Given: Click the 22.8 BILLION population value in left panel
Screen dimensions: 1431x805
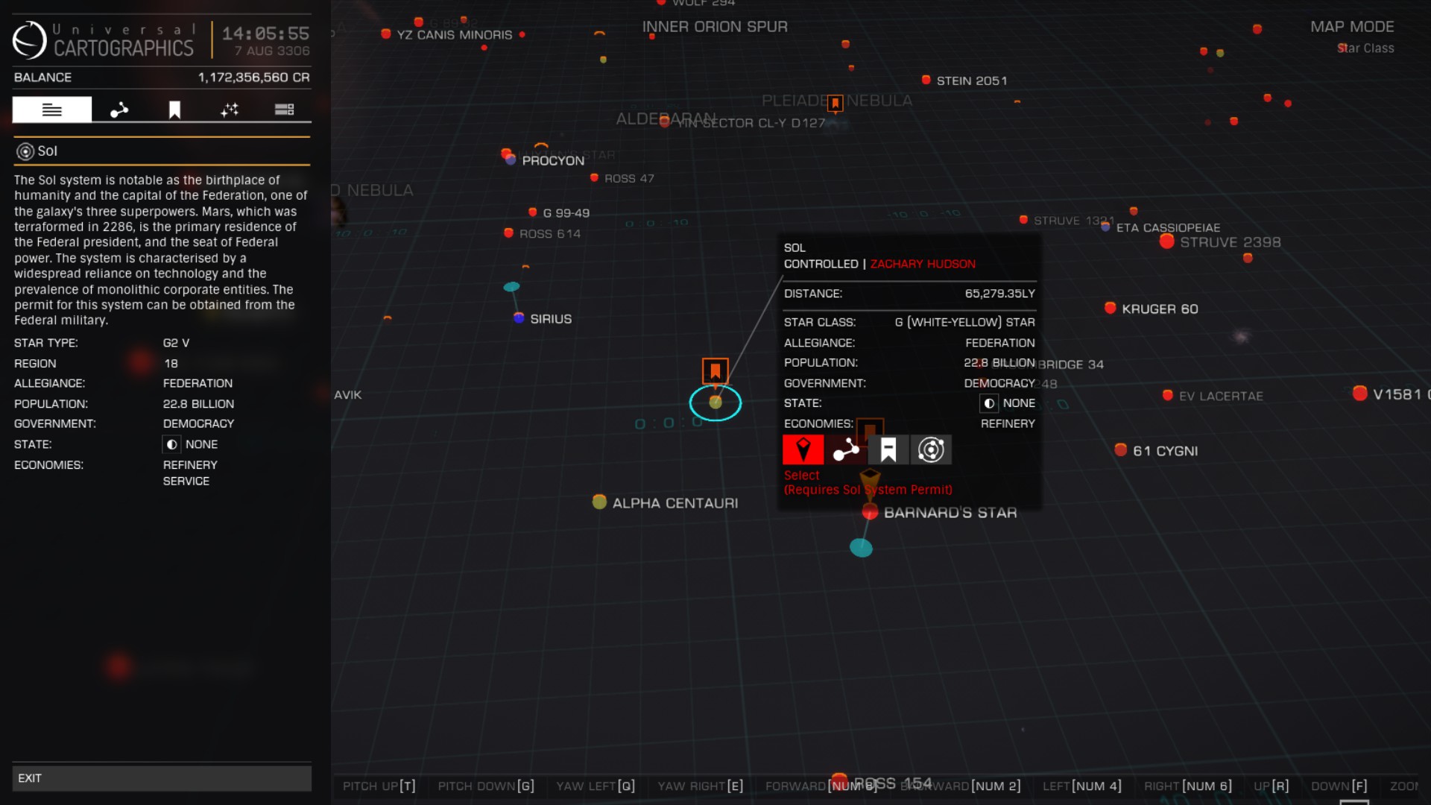Looking at the screenshot, I should (198, 404).
